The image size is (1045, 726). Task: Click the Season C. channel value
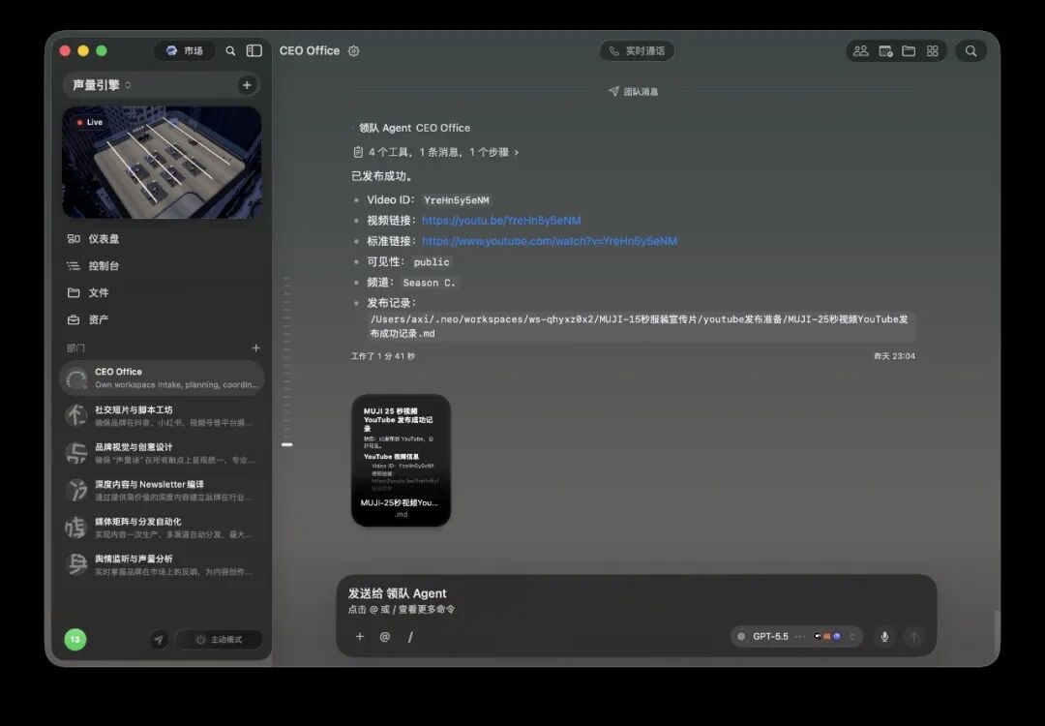pyautogui.click(x=430, y=283)
